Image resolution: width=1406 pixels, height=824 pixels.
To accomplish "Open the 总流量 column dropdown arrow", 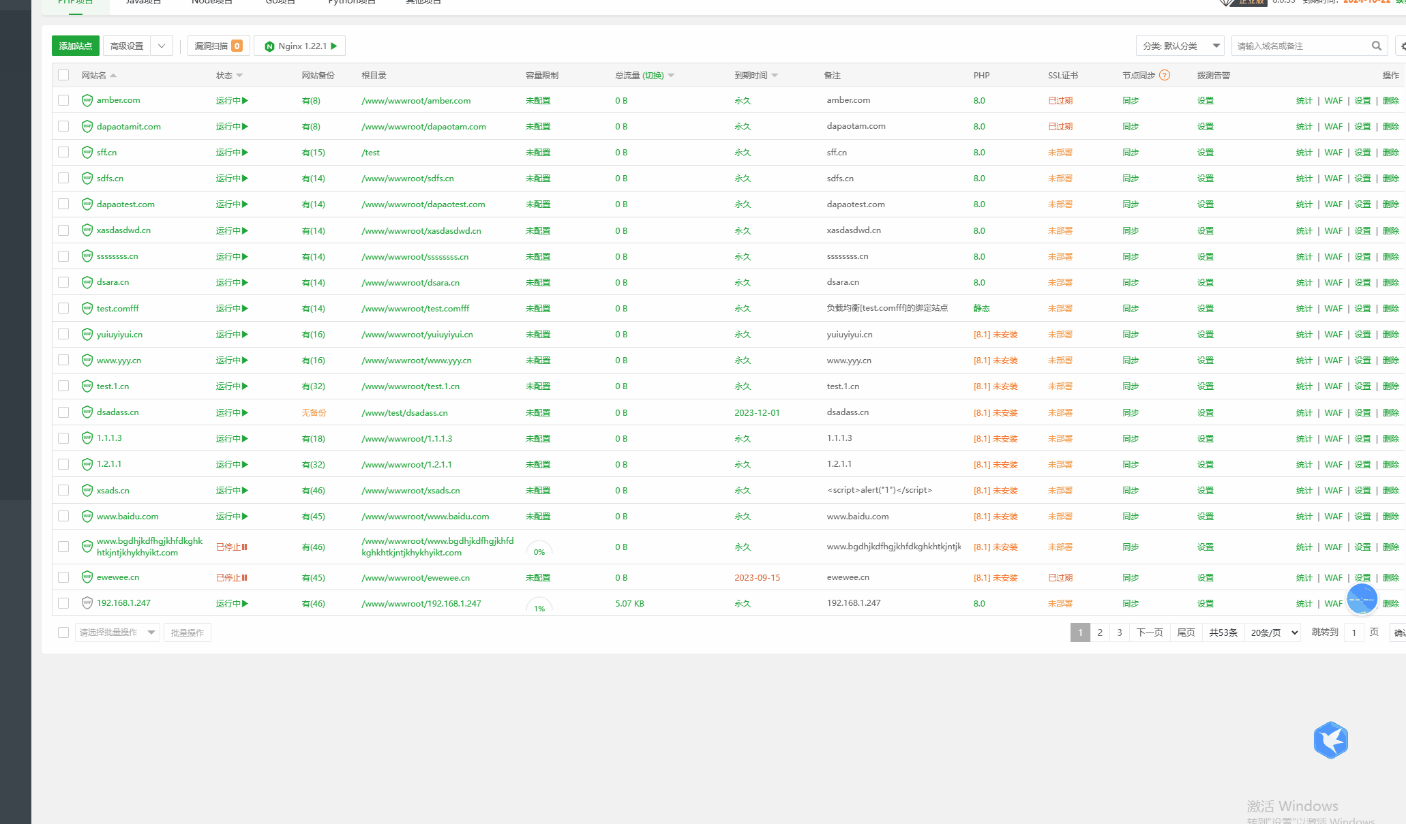I will tap(671, 76).
